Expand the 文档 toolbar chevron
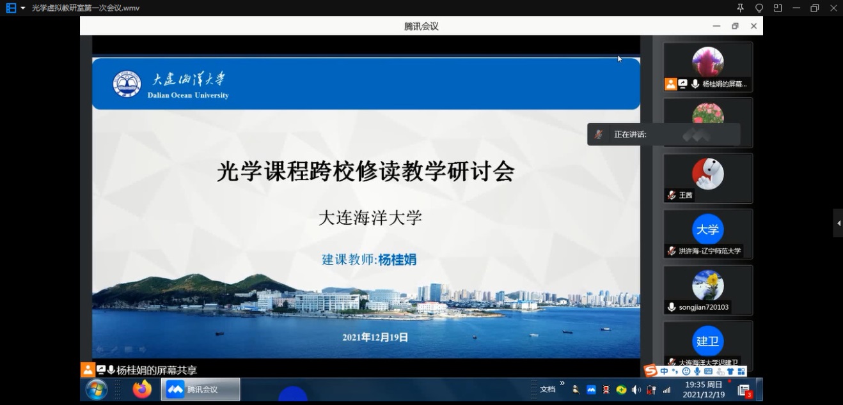843x405 pixels. [x=562, y=383]
